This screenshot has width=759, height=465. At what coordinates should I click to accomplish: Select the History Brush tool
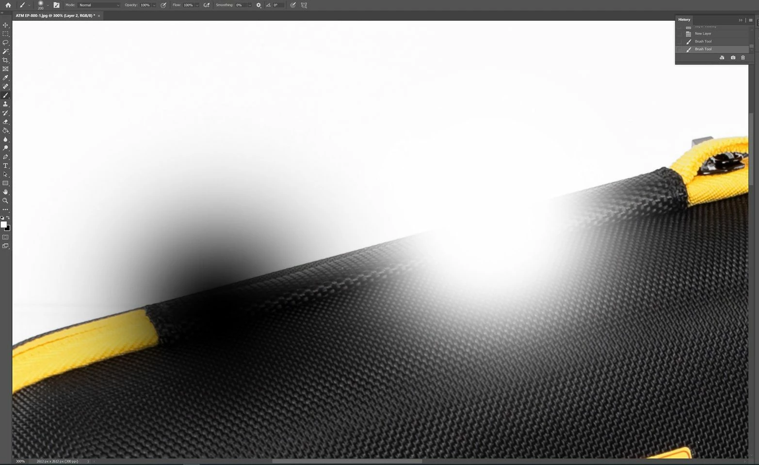pyautogui.click(x=5, y=113)
